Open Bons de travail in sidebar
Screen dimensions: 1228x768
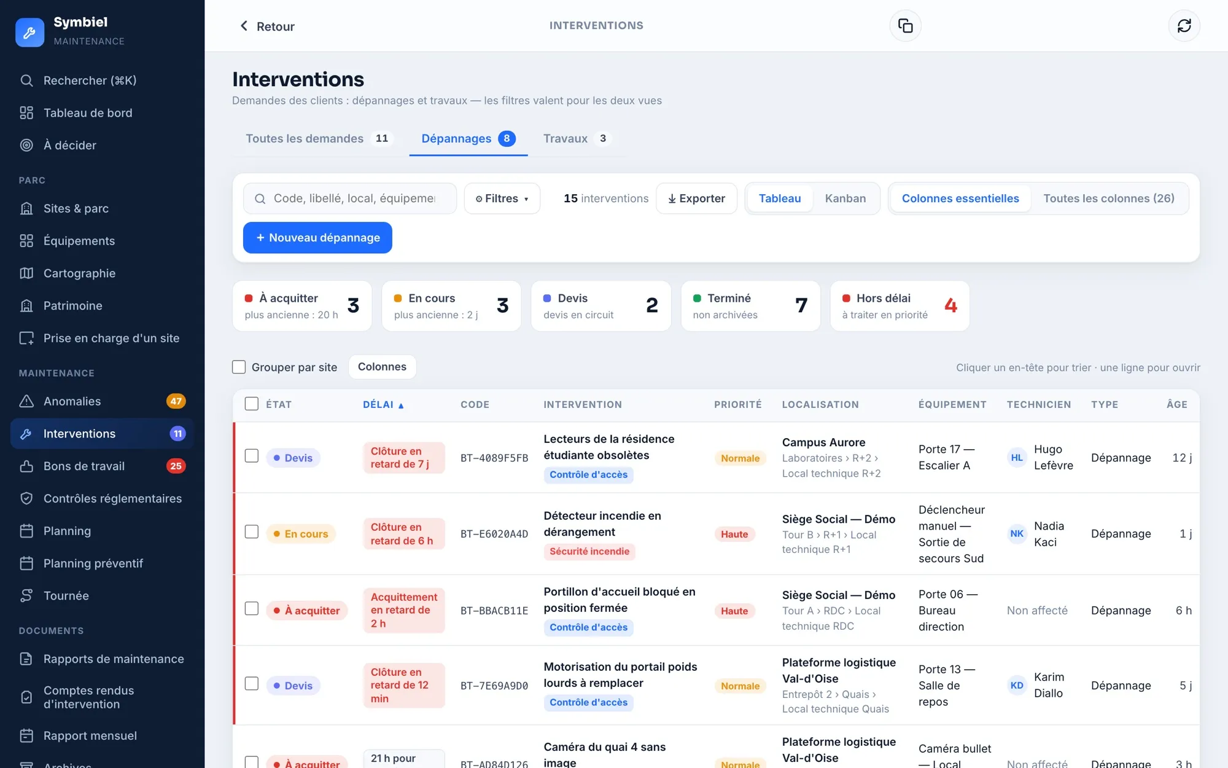[102, 466]
